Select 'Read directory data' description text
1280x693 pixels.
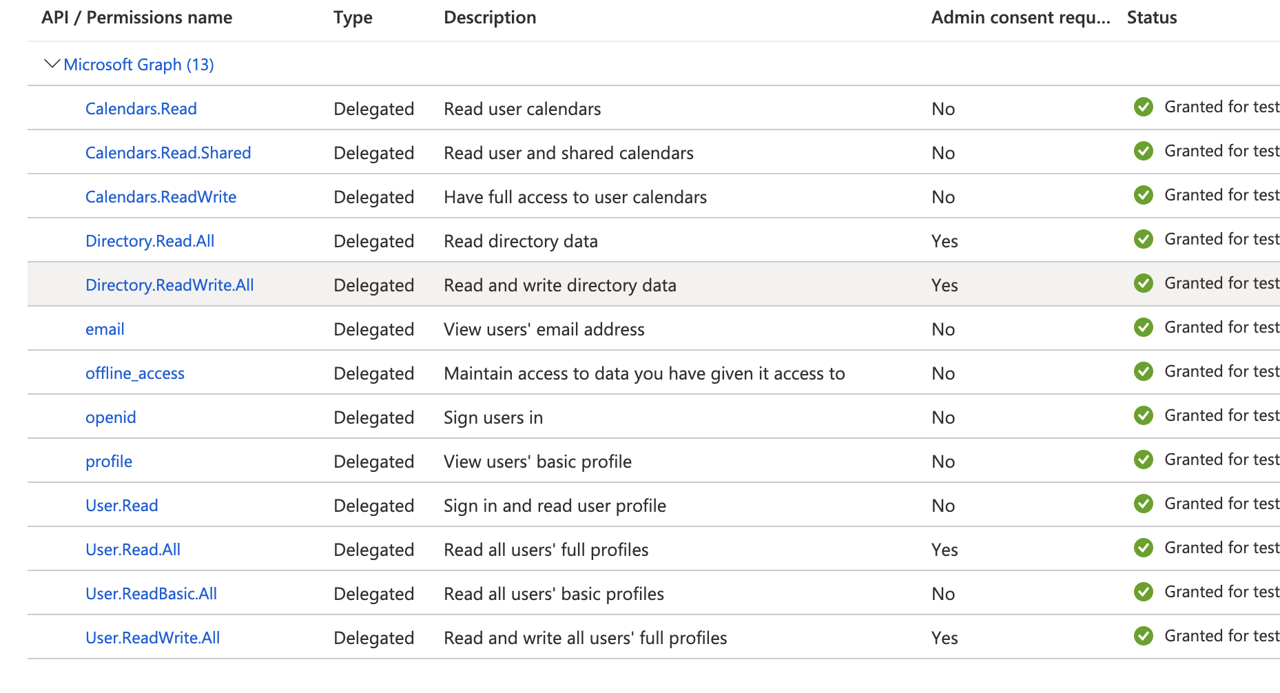[x=521, y=241]
